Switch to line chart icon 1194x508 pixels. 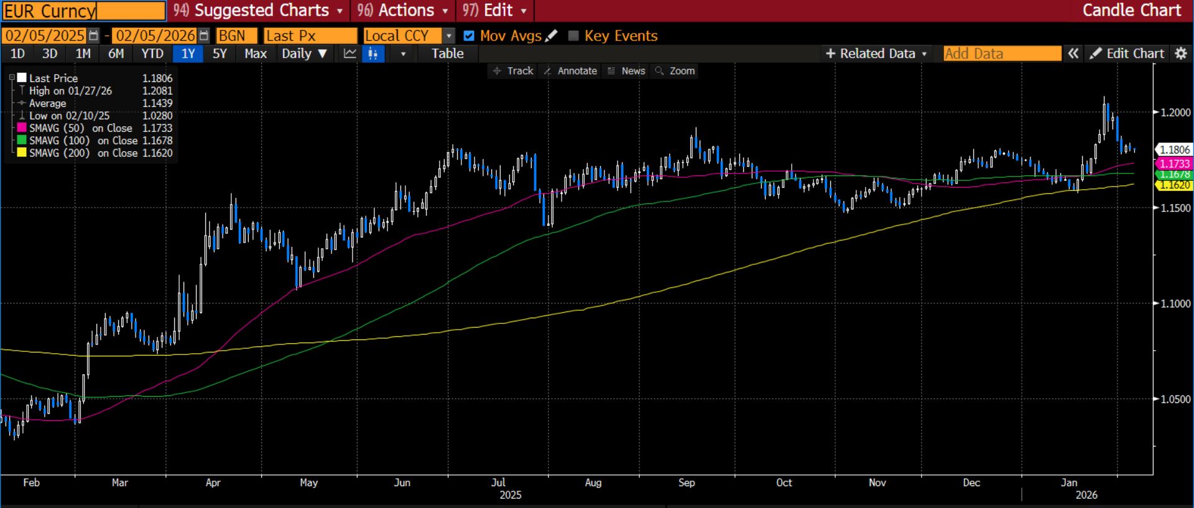(350, 54)
